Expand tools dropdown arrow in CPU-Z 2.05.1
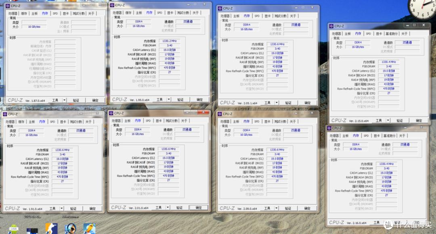The width and height of the screenshot is (436, 234). click(277, 103)
